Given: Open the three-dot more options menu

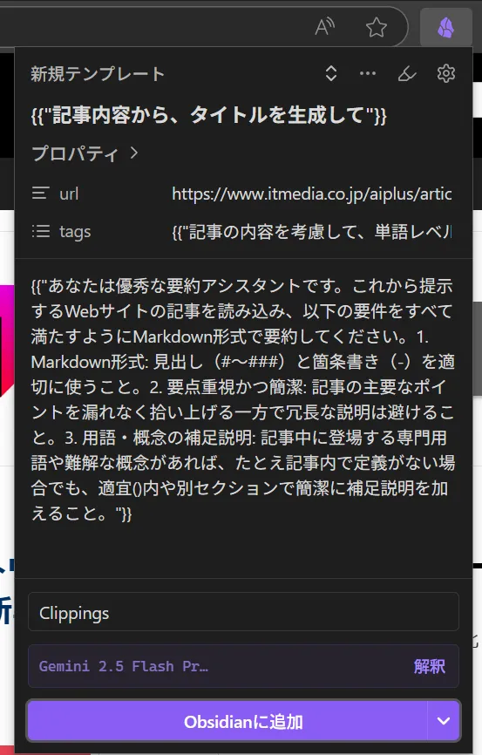Looking at the screenshot, I should point(368,74).
